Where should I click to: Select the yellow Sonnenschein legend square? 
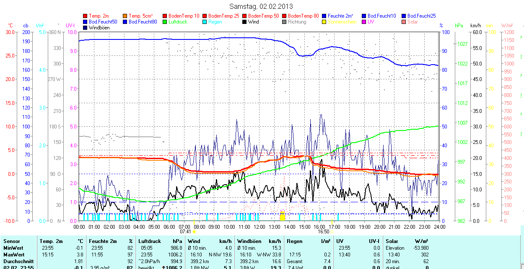(x=324, y=22)
